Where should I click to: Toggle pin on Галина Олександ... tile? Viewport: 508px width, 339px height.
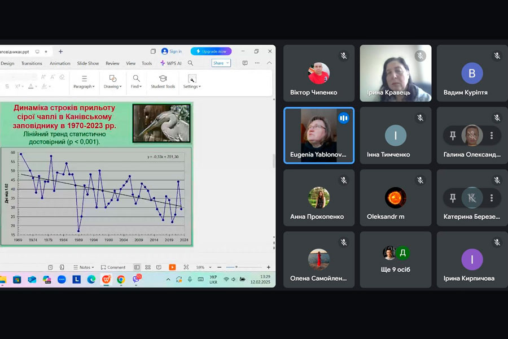click(x=453, y=136)
